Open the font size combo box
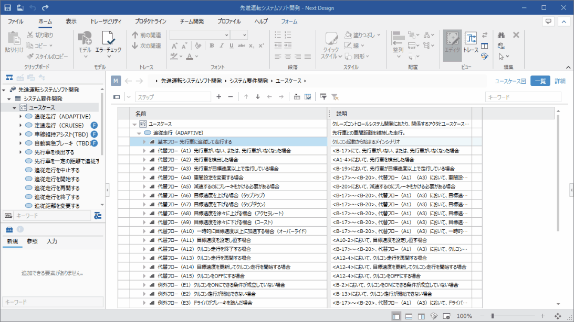Screen dimensions: 574x322 239,35
